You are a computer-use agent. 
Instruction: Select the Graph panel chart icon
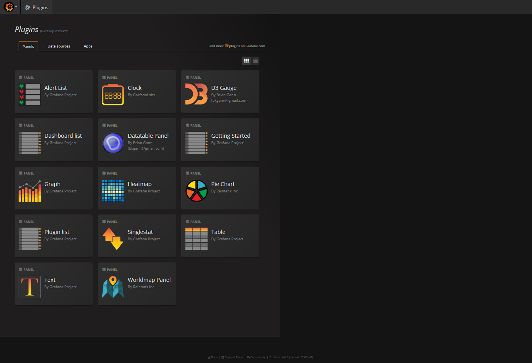(x=29, y=190)
